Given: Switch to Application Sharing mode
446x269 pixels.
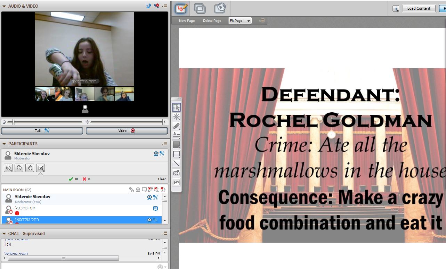Looking at the screenshot, I should (200, 8).
